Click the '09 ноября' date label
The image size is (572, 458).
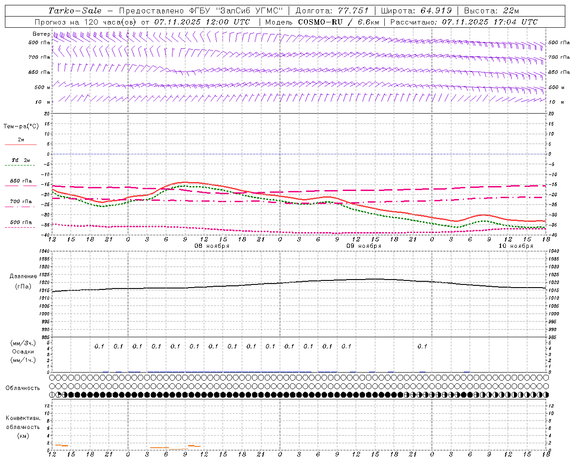pyautogui.click(x=364, y=246)
